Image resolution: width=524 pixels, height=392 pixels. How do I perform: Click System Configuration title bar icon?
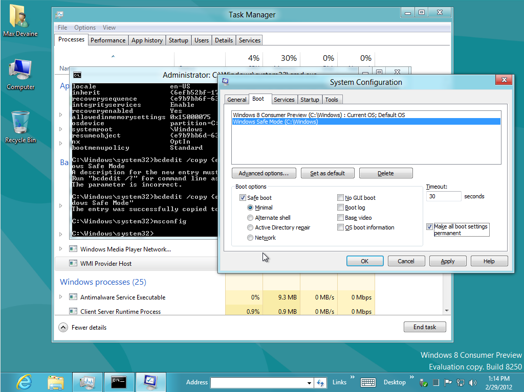(x=225, y=81)
